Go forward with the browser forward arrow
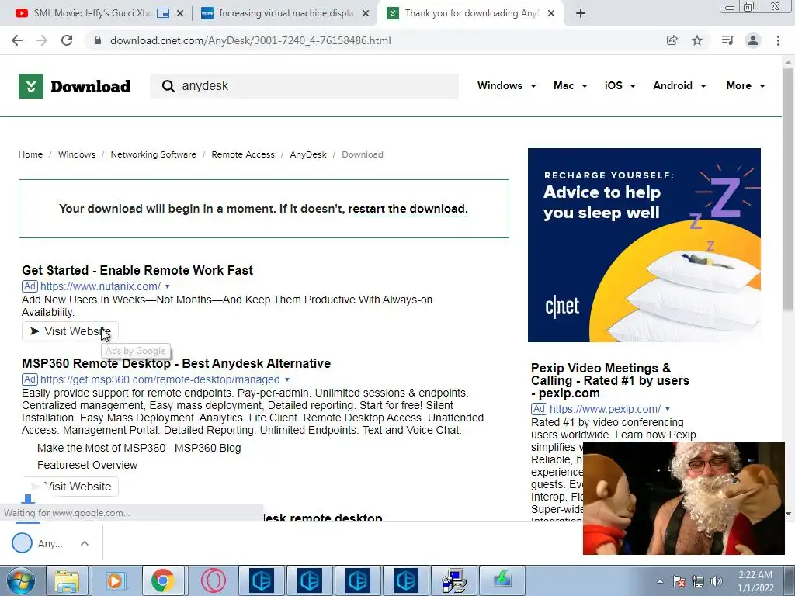The width and height of the screenshot is (795, 596). pyautogui.click(x=42, y=40)
